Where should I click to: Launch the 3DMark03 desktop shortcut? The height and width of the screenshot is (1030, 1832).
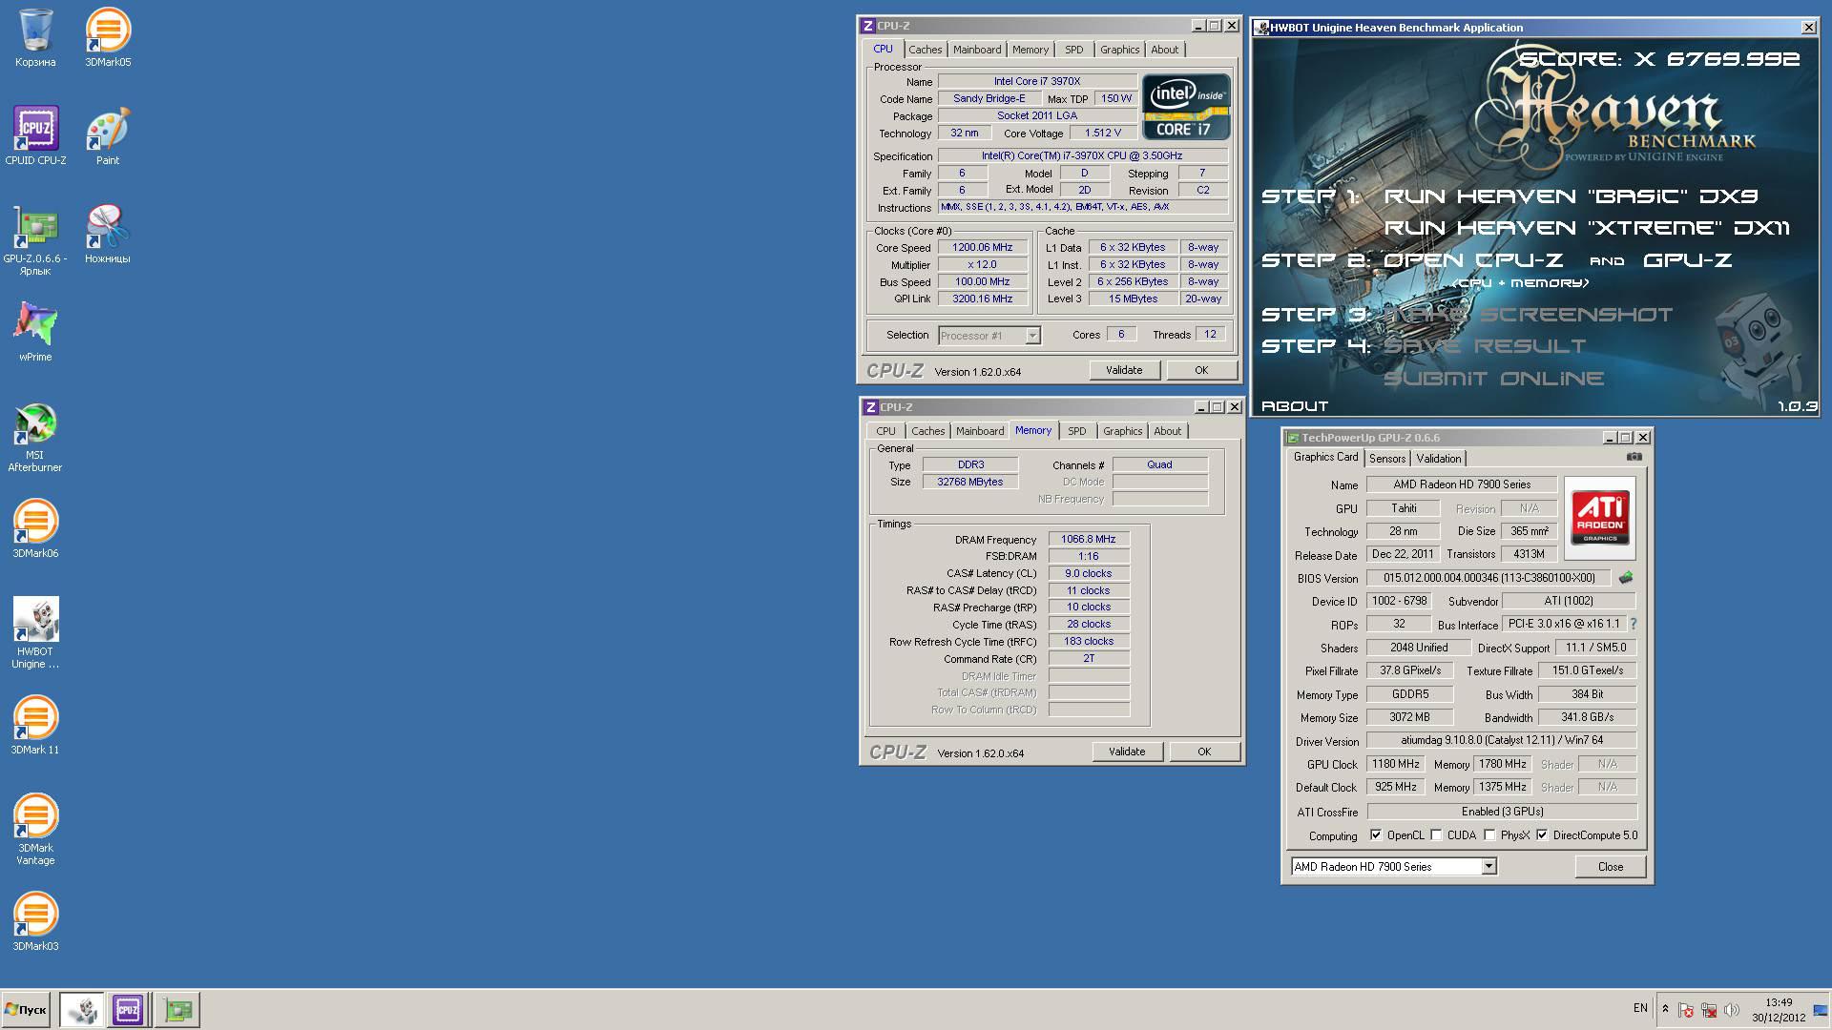point(35,921)
